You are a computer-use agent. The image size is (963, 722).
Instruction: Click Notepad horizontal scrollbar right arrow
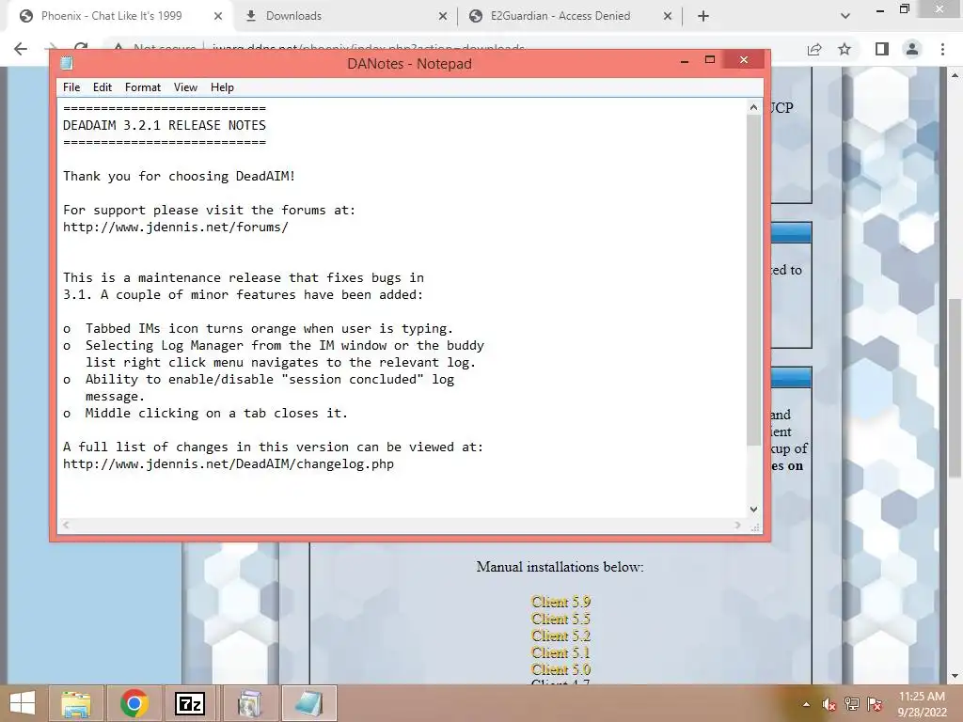click(x=737, y=525)
